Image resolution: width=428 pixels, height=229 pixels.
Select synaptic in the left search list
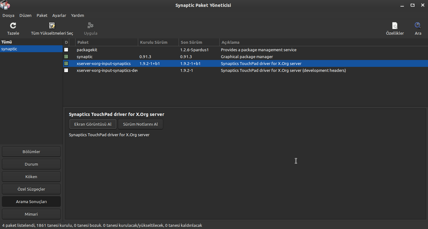31,49
